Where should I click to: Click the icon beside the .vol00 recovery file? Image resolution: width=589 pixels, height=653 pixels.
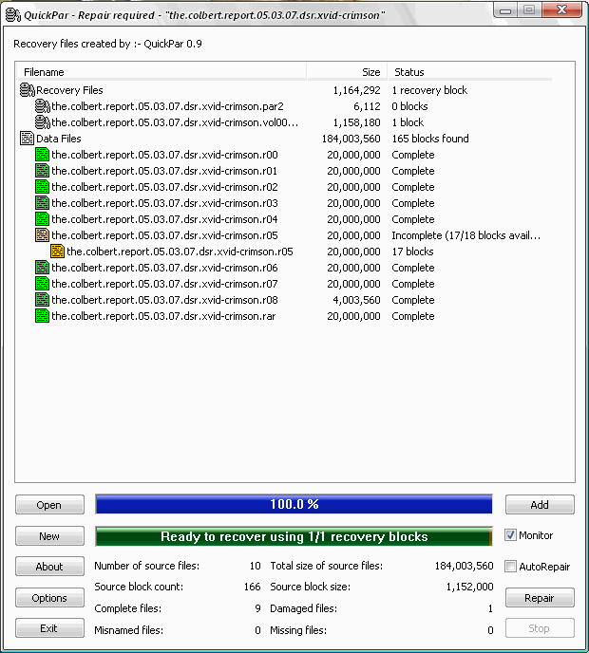tap(42, 122)
